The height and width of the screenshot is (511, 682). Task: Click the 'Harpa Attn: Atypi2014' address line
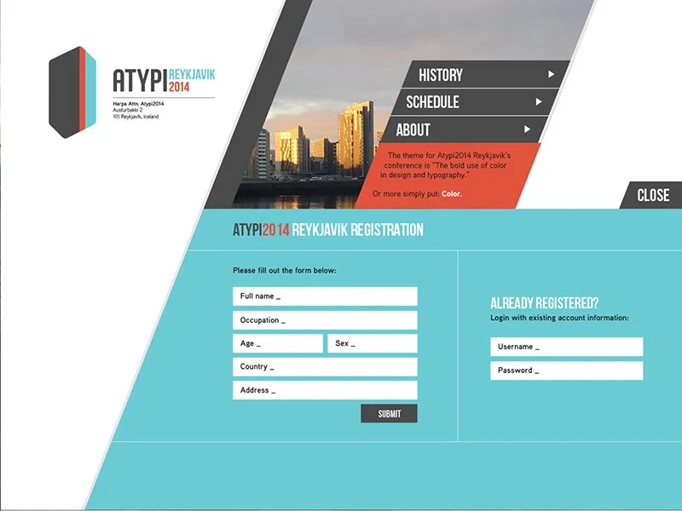(x=138, y=104)
